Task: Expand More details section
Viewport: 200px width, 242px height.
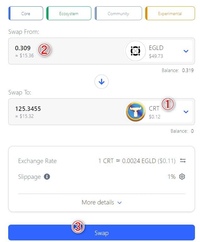Action: [x=101, y=202]
